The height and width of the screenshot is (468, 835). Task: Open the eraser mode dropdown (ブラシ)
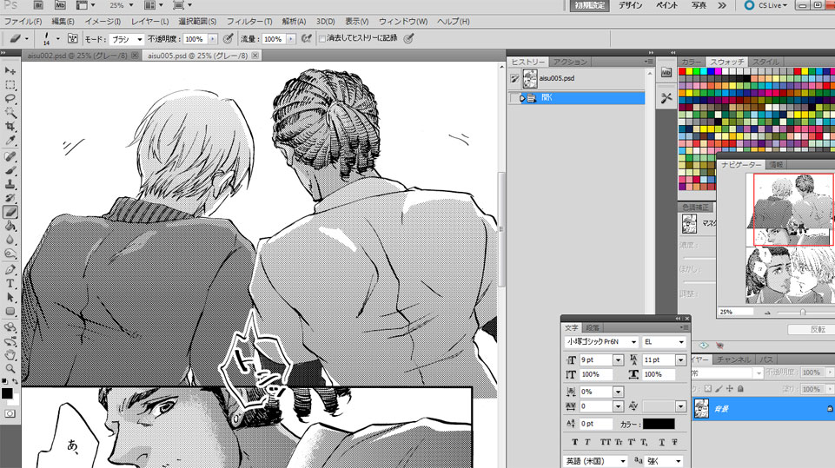pyautogui.click(x=127, y=39)
